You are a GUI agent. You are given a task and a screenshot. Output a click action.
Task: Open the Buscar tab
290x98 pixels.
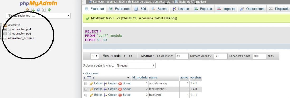tap(159, 9)
